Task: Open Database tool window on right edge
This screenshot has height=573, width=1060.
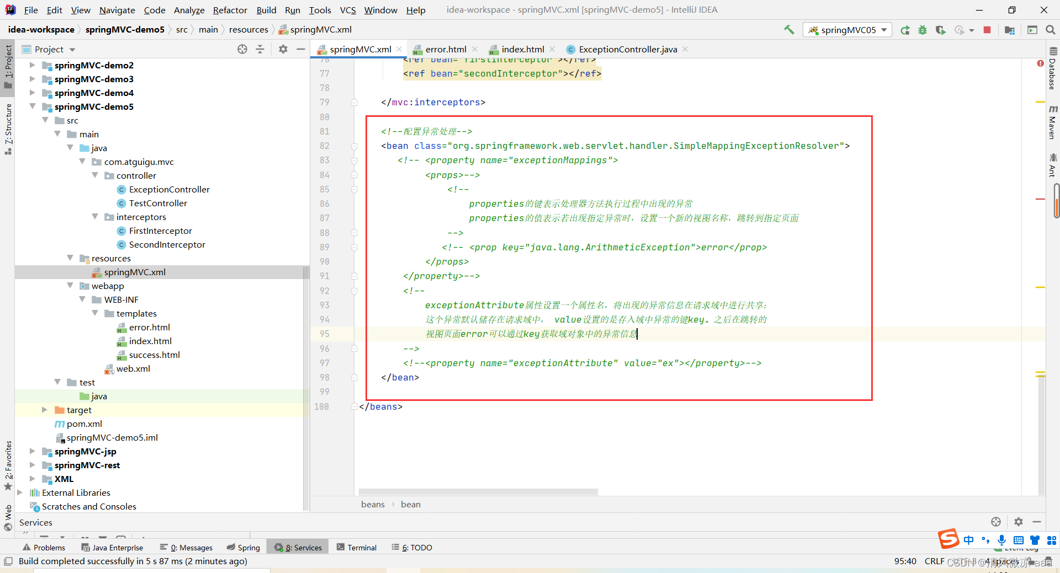Action: point(1053,68)
